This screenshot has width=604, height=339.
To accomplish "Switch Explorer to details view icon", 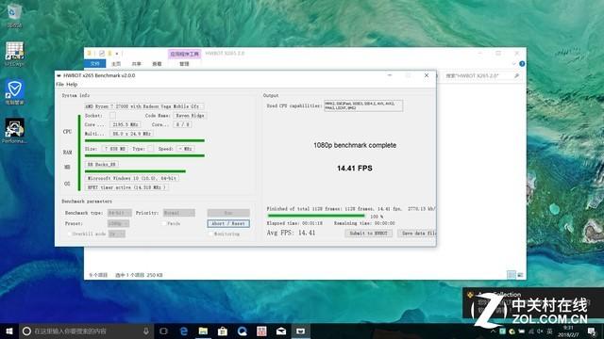I will point(512,275).
